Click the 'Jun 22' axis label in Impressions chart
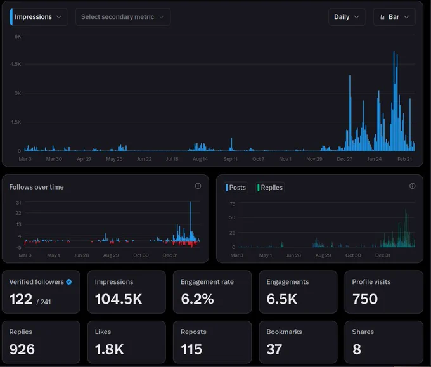The height and width of the screenshot is (367, 431). pos(145,159)
